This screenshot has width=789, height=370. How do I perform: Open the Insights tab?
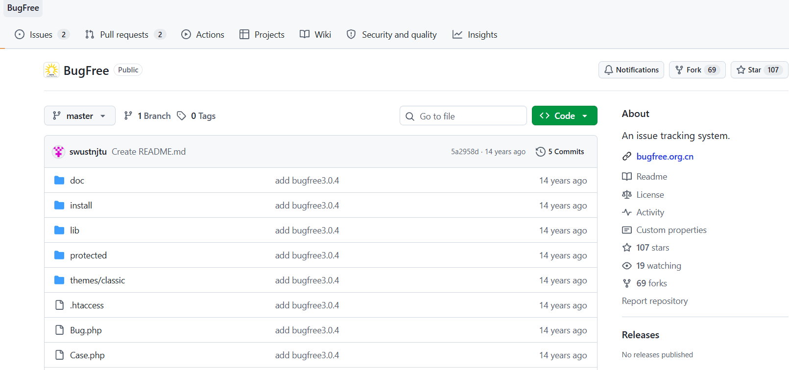pyautogui.click(x=475, y=34)
